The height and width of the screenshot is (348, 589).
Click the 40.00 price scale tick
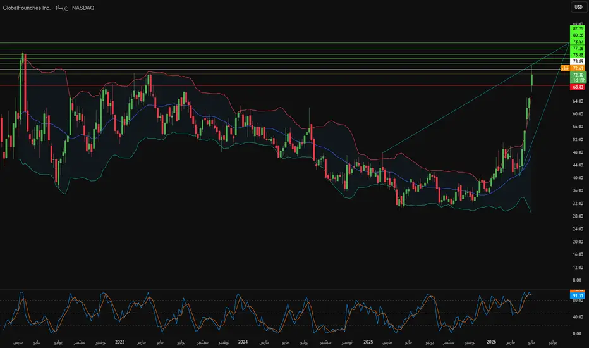click(x=578, y=178)
